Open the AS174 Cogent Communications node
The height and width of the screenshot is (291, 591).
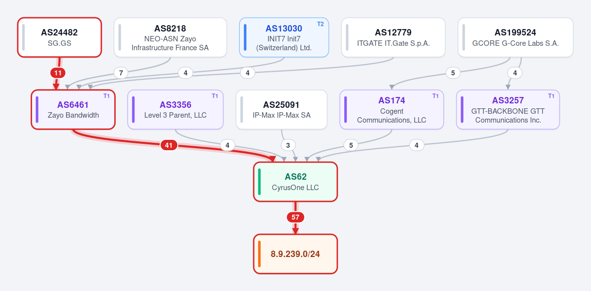tap(392, 109)
